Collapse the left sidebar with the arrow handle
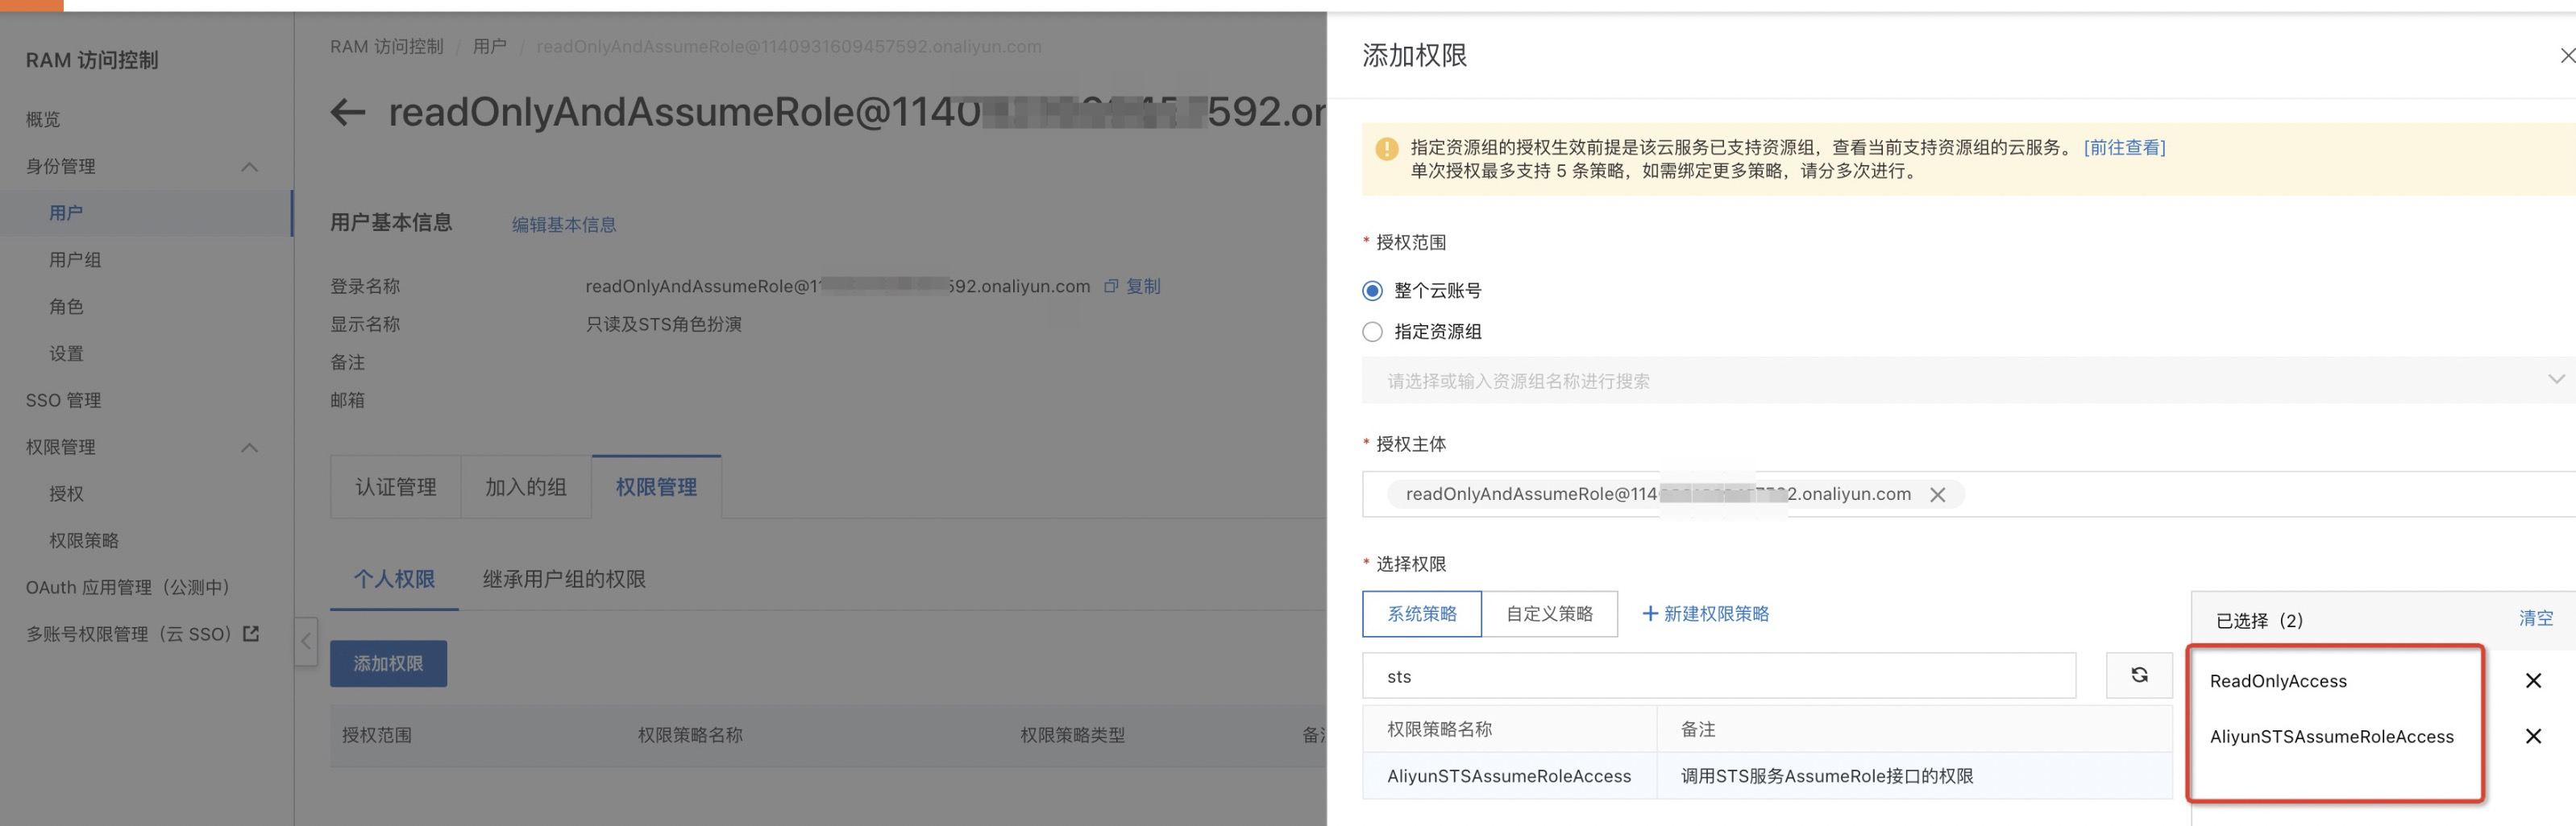The height and width of the screenshot is (826, 2576). tap(306, 641)
